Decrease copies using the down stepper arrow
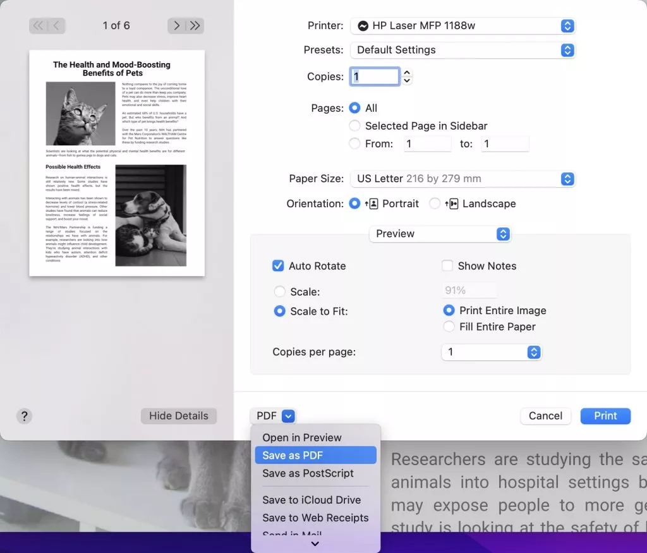647x553 pixels. (406, 80)
